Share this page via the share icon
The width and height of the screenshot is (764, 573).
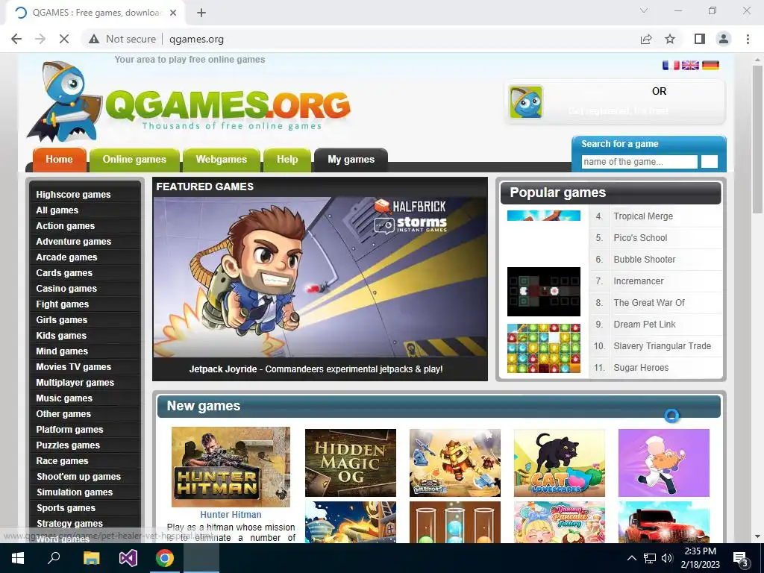[x=646, y=39]
